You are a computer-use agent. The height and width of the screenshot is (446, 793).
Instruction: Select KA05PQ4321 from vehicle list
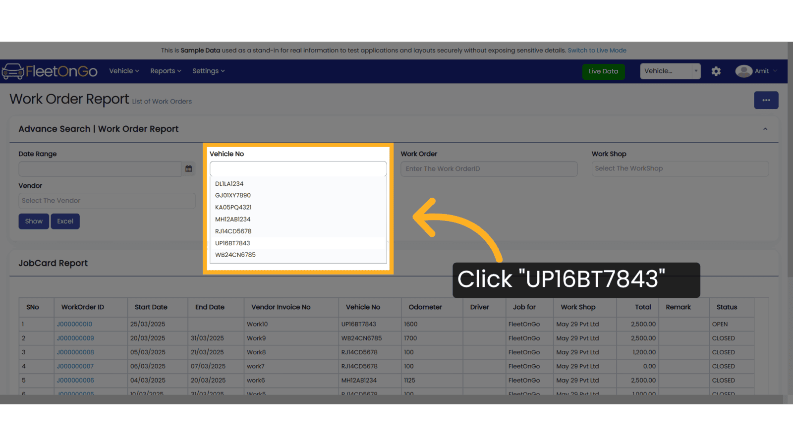coord(298,207)
